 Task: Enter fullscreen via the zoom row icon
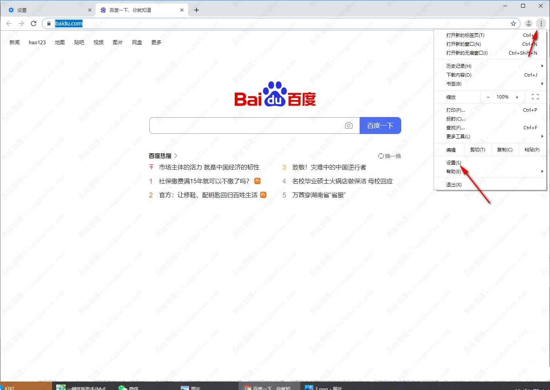coord(535,97)
